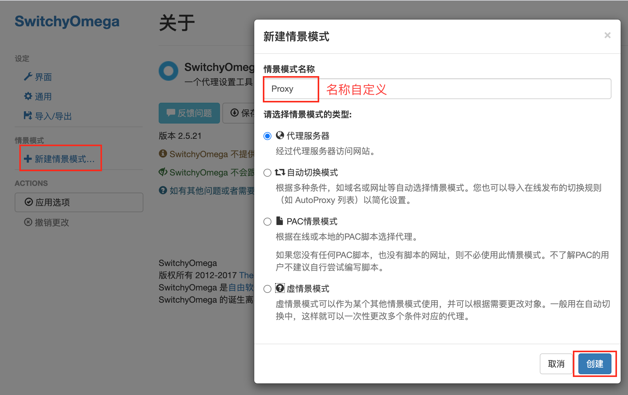Click 撤销更改 to revert changes
This screenshot has width=628, height=395.
pos(47,222)
